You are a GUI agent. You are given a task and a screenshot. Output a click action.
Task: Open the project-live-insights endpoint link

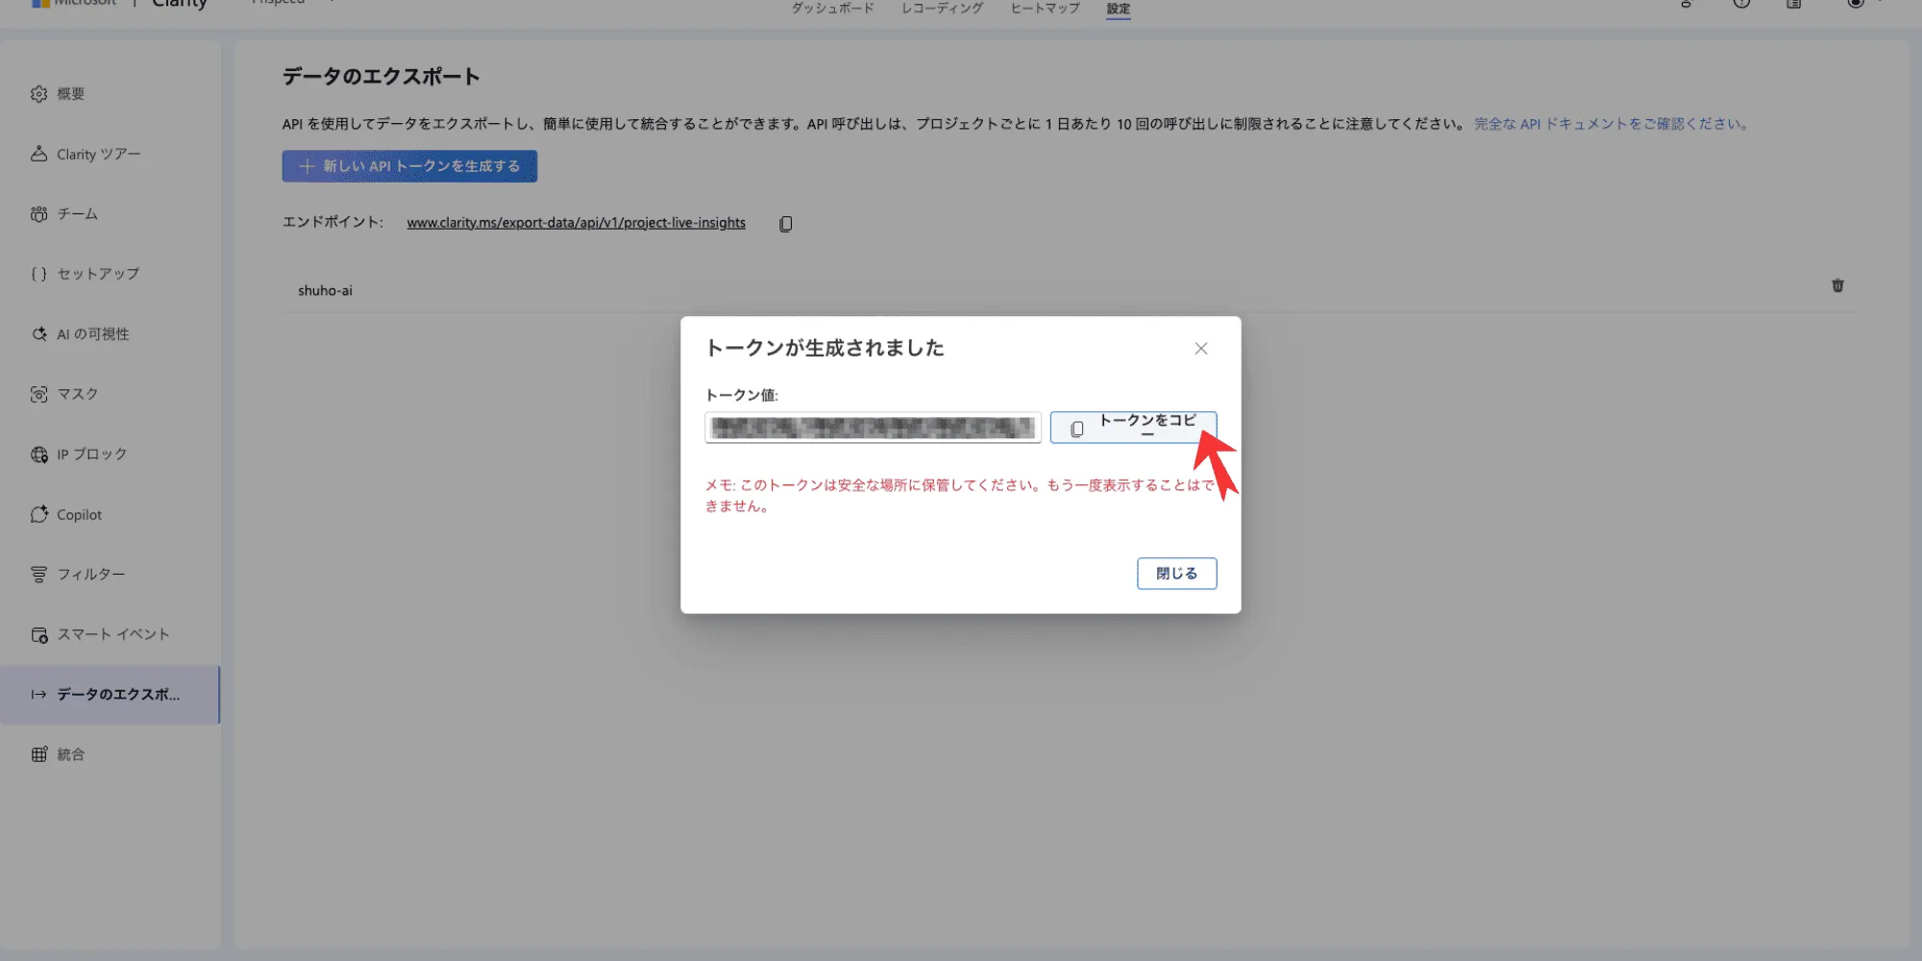(x=576, y=223)
